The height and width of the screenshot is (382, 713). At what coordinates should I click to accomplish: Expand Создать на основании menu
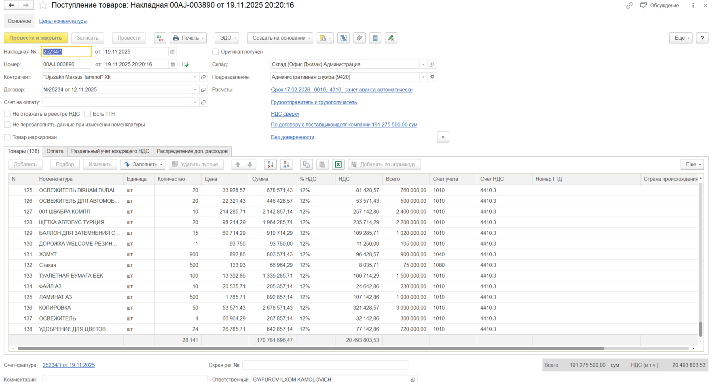280,38
